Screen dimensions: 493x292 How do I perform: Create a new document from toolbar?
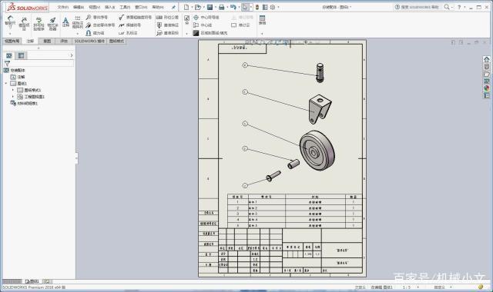(x=186, y=7)
